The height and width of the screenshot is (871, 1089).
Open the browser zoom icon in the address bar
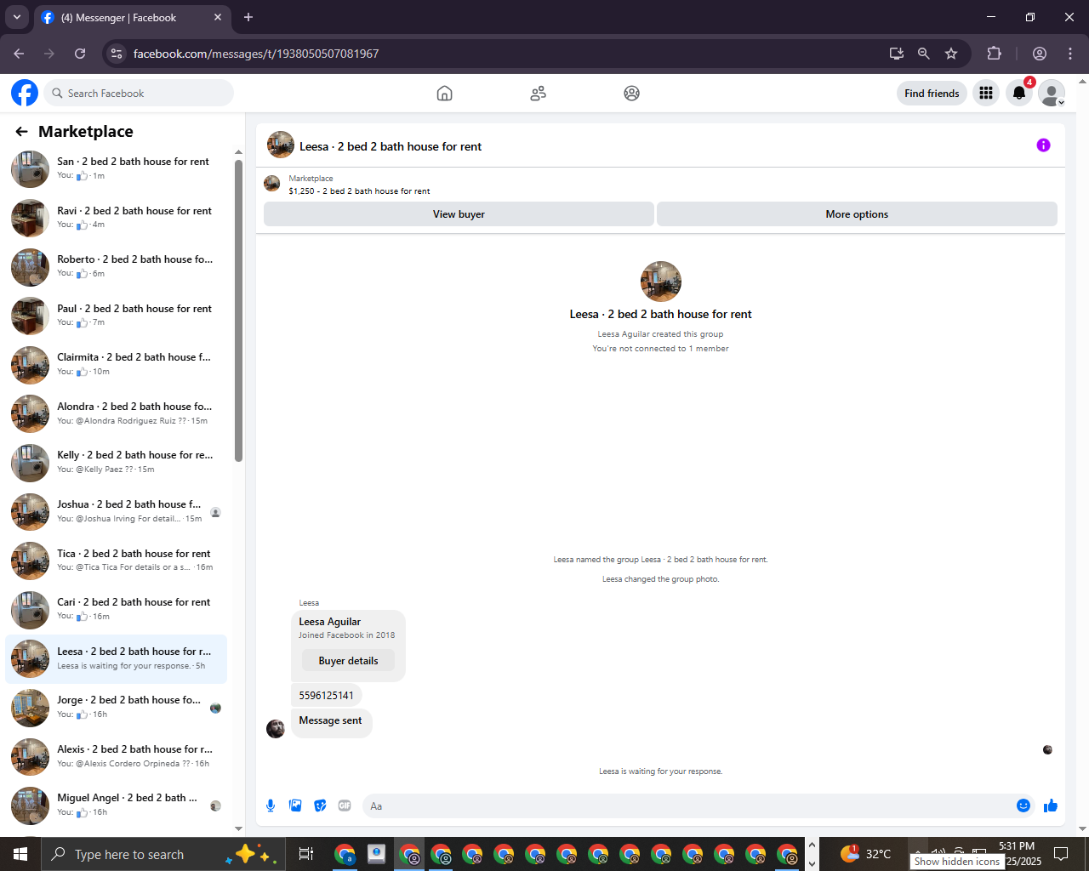tap(923, 54)
